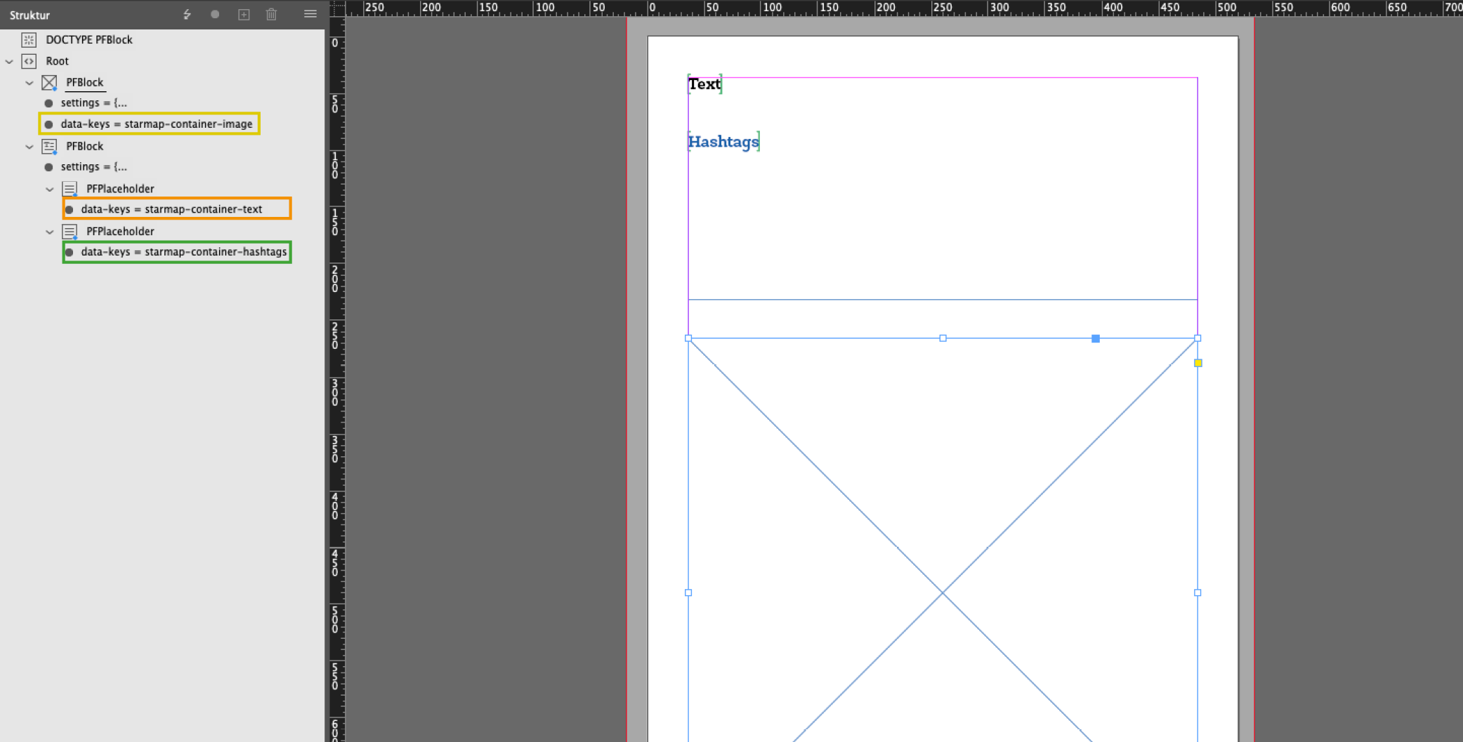Collapse the starmap-container-text PFPlaceholder node
This screenshot has width=1463, height=742.
click(x=49, y=189)
